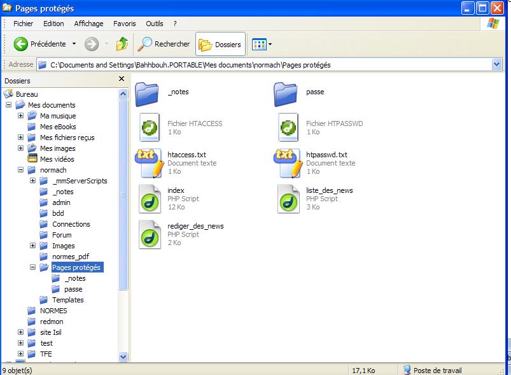Open the Affichage menu

88,24
